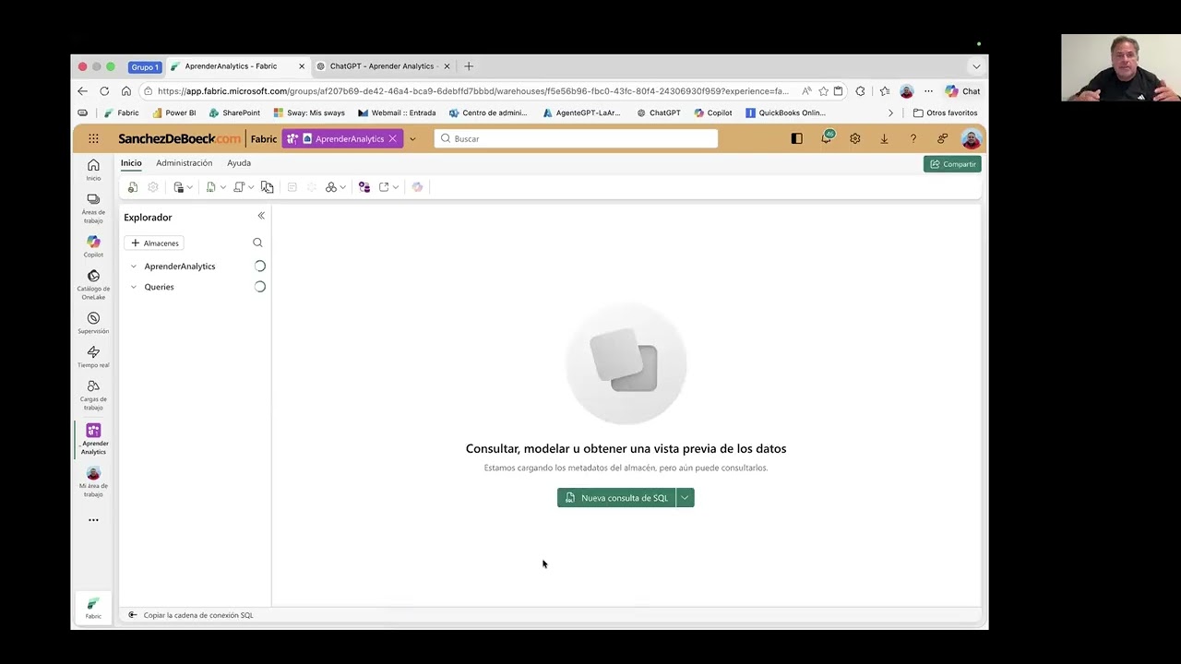Click the manage semantic model icon in toolbar
1181x664 pixels.
[364, 187]
